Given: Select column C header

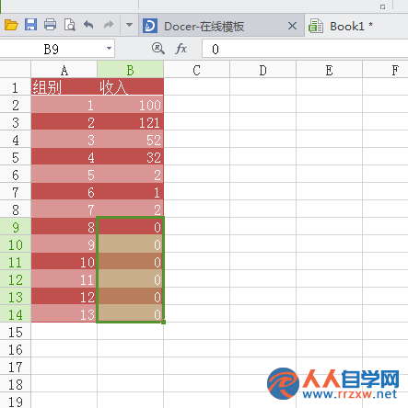Looking at the screenshot, I should click(x=196, y=70).
